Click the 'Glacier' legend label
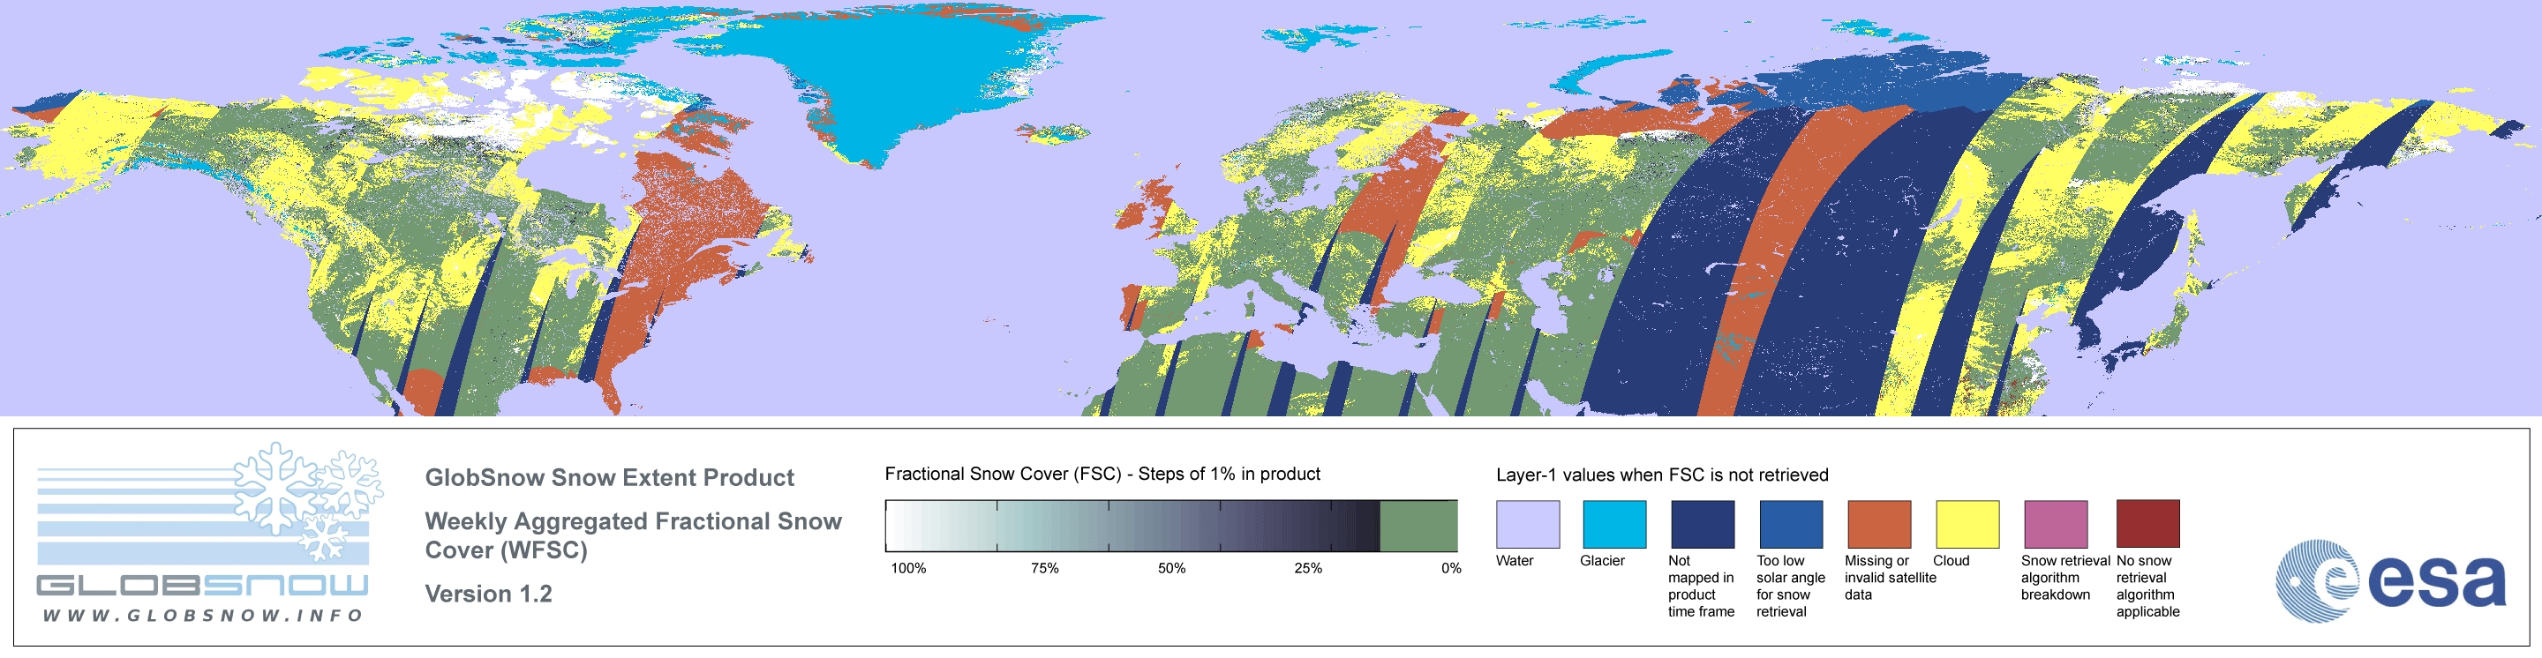This screenshot has height=658, width=2542. tap(1603, 560)
